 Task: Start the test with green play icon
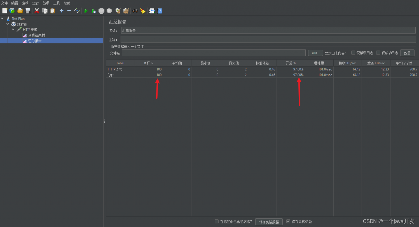pos(86,11)
